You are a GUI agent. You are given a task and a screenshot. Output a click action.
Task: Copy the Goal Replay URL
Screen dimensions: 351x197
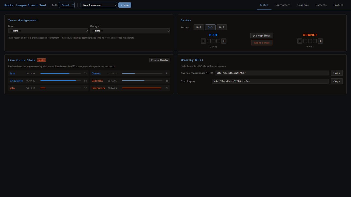(x=337, y=81)
